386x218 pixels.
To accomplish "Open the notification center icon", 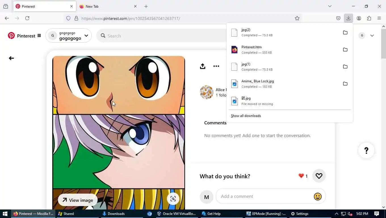I will coord(377,214).
